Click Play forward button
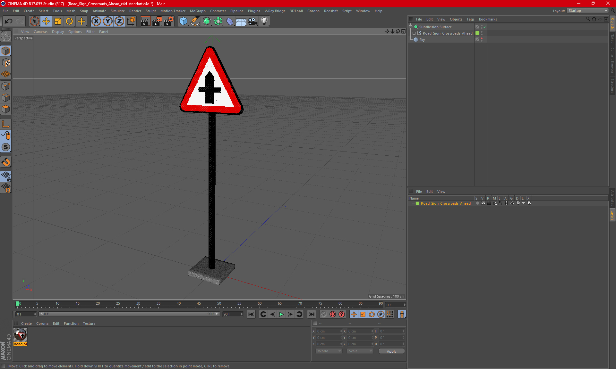The width and height of the screenshot is (616, 369). point(281,314)
